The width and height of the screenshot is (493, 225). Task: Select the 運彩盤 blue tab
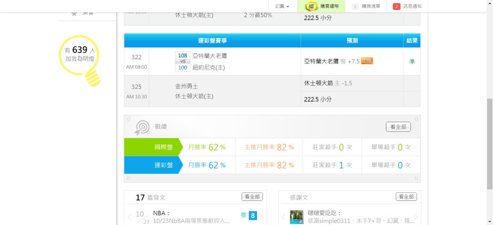coord(153,165)
